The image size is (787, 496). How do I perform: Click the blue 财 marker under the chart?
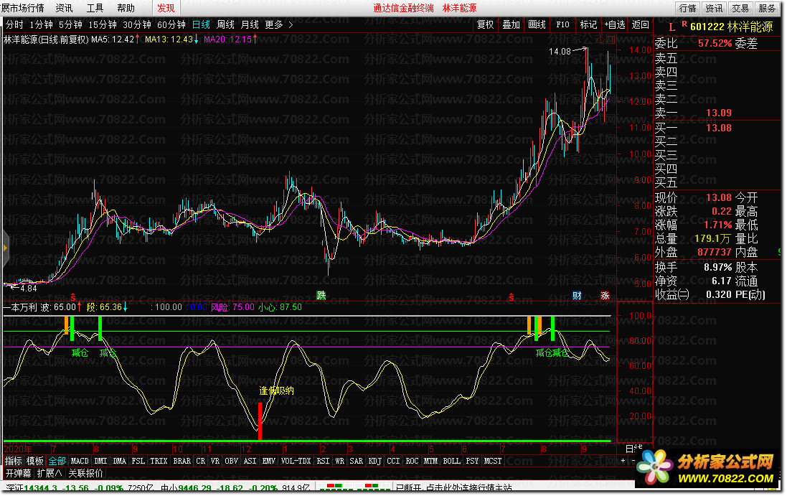click(x=578, y=295)
